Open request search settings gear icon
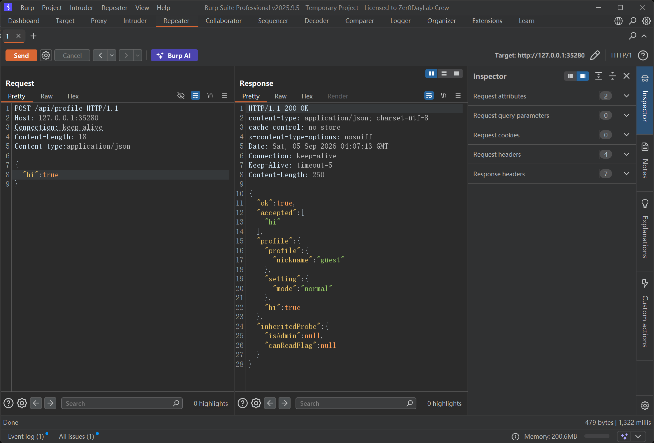Image resolution: width=654 pixels, height=443 pixels. (22, 403)
